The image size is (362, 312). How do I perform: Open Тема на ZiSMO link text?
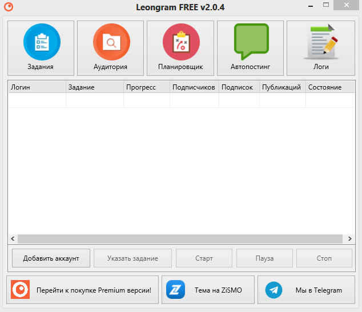[218, 290]
